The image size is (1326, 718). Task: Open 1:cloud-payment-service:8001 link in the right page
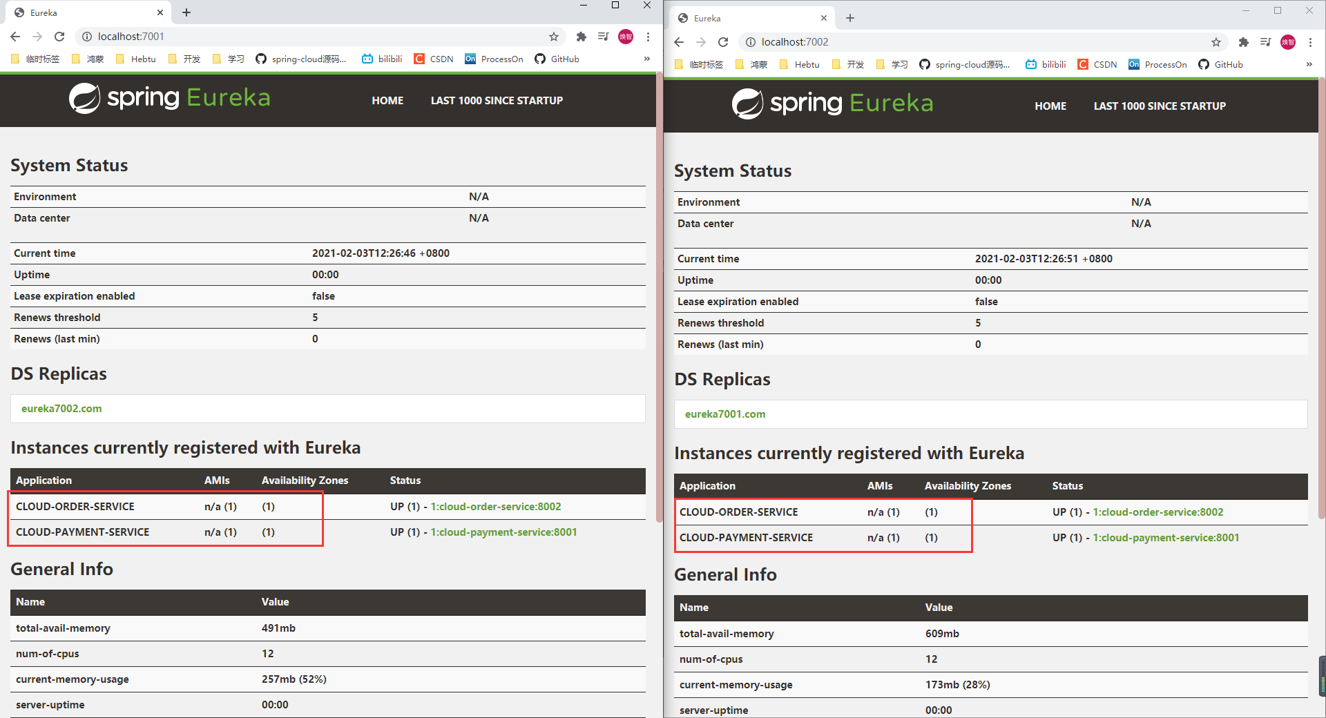point(1166,538)
